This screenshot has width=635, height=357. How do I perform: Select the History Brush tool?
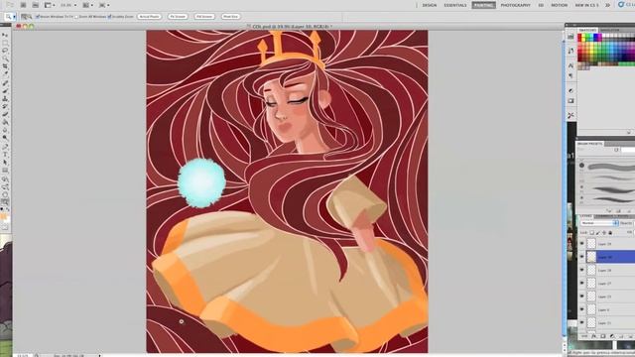pyautogui.click(x=5, y=106)
